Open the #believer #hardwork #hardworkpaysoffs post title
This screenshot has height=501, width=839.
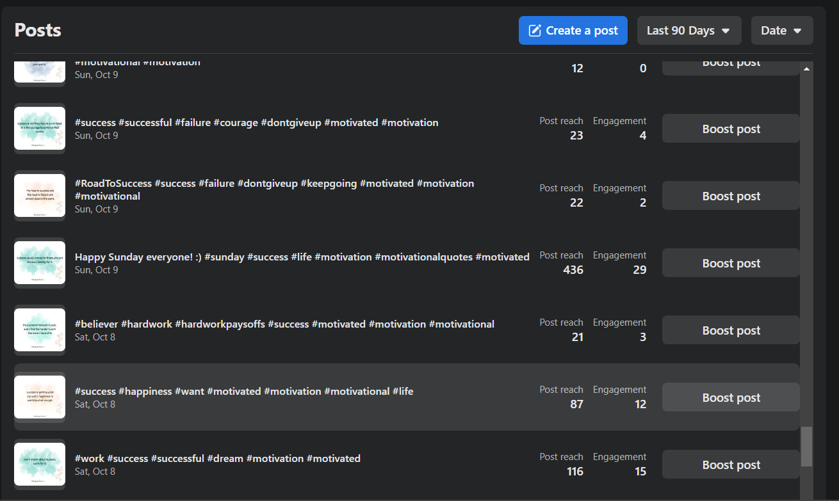284,324
